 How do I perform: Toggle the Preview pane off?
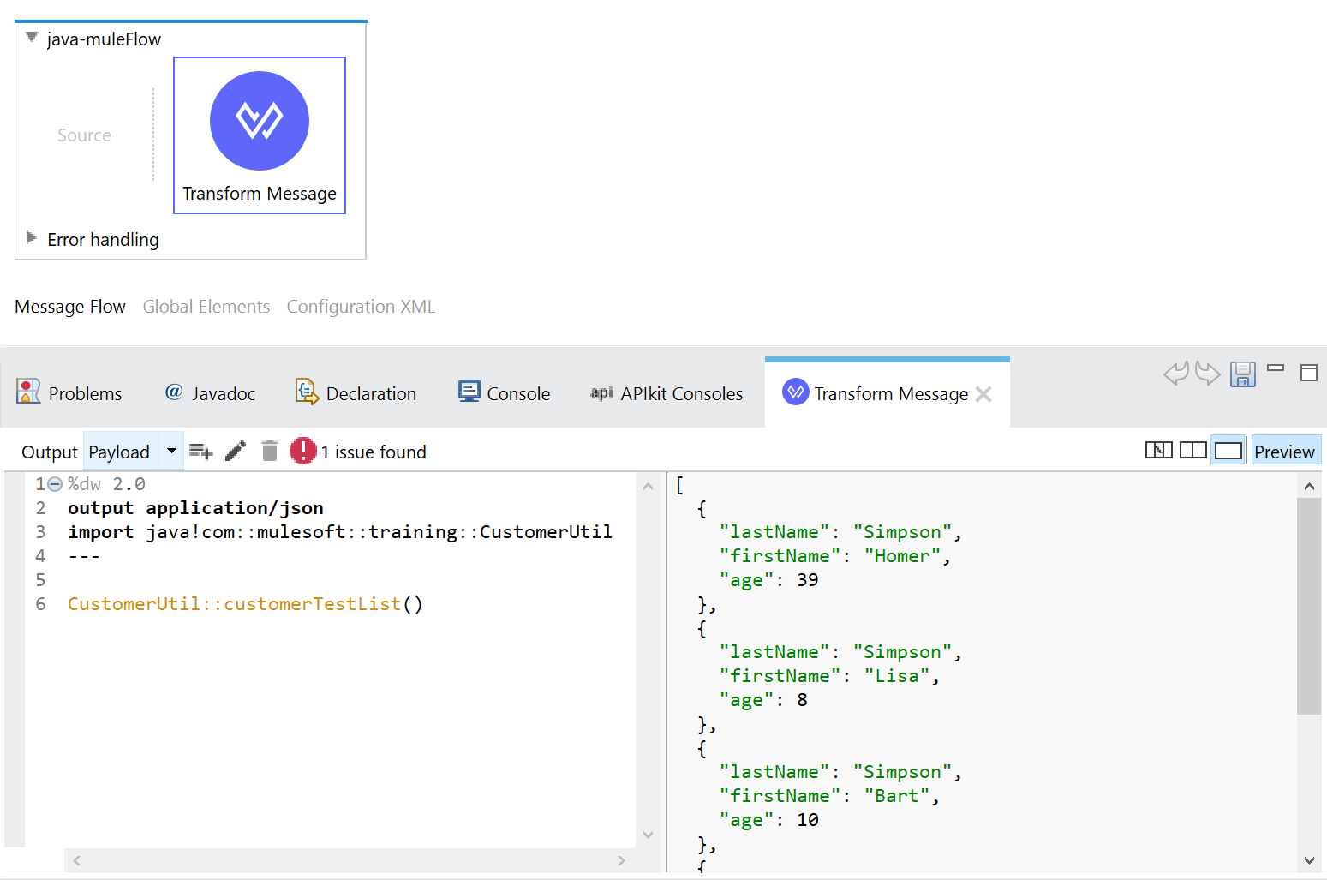pyautogui.click(x=1285, y=450)
